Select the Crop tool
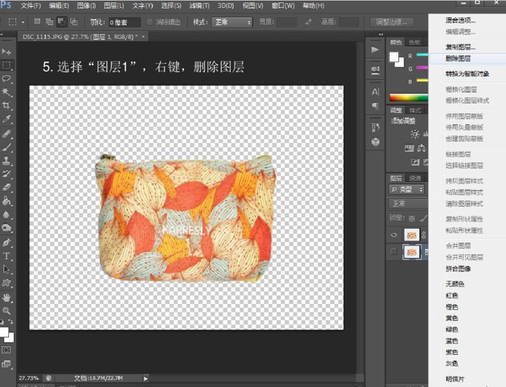This screenshot has width=506, height=387. [x=7, y=106]
